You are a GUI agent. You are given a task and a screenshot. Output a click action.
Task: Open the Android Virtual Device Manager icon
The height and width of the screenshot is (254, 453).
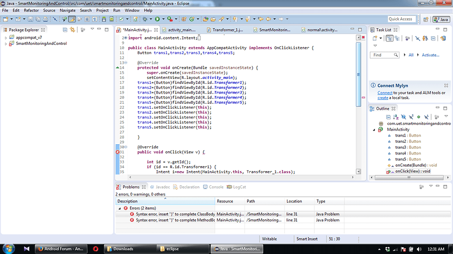point(111,19)
